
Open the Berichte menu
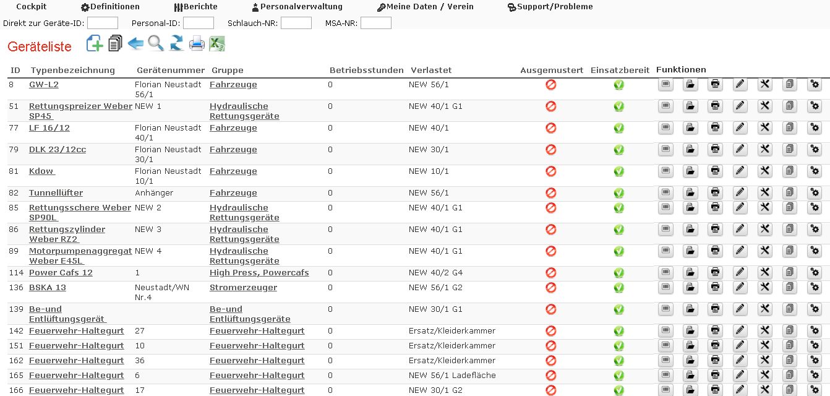click(195, 7)
